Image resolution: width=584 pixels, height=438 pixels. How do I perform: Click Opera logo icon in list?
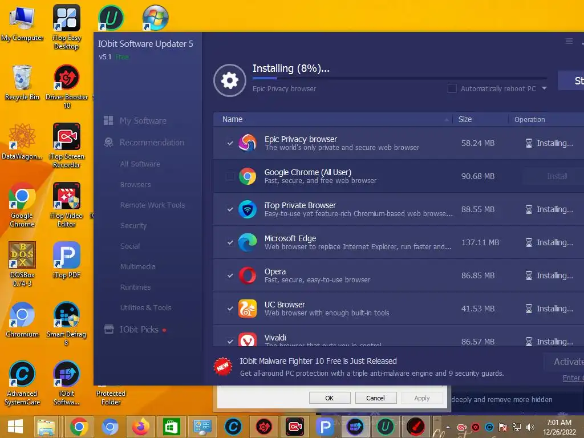tap(248, 275)
